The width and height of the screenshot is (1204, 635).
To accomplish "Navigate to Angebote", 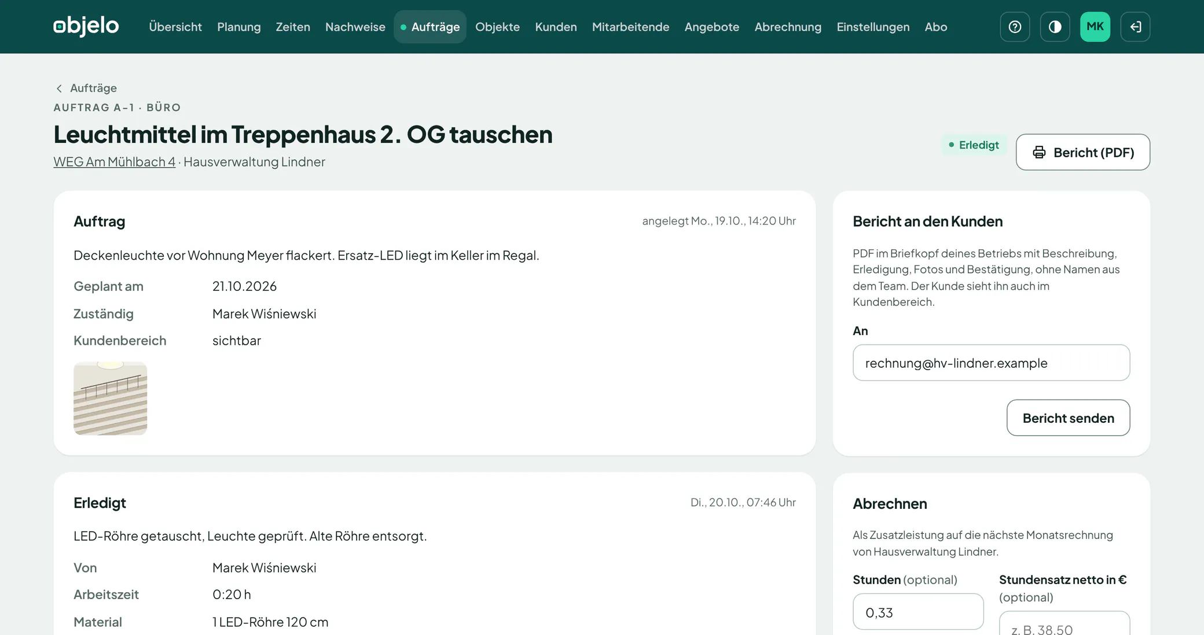I will 711,27.
